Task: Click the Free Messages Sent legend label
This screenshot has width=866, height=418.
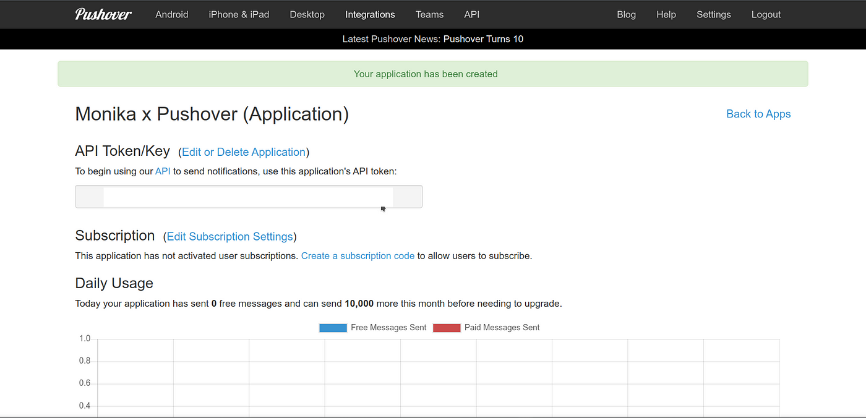Action: coord(388,328)
